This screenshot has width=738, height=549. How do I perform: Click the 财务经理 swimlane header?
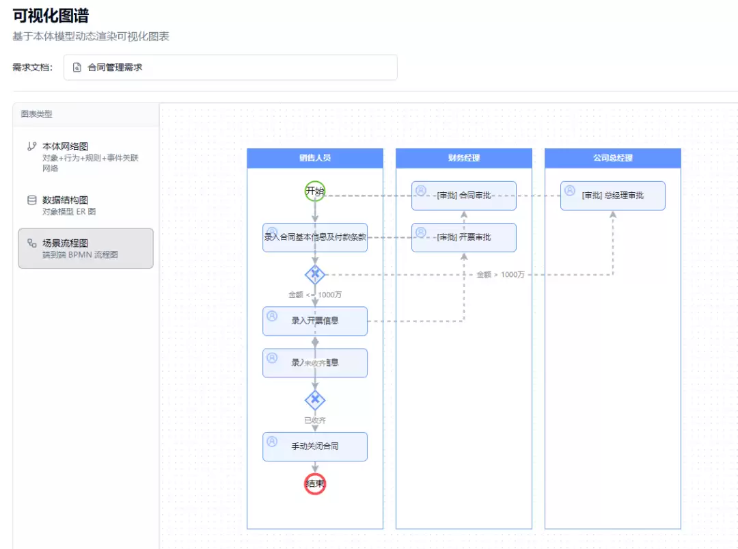coord(463,158)
